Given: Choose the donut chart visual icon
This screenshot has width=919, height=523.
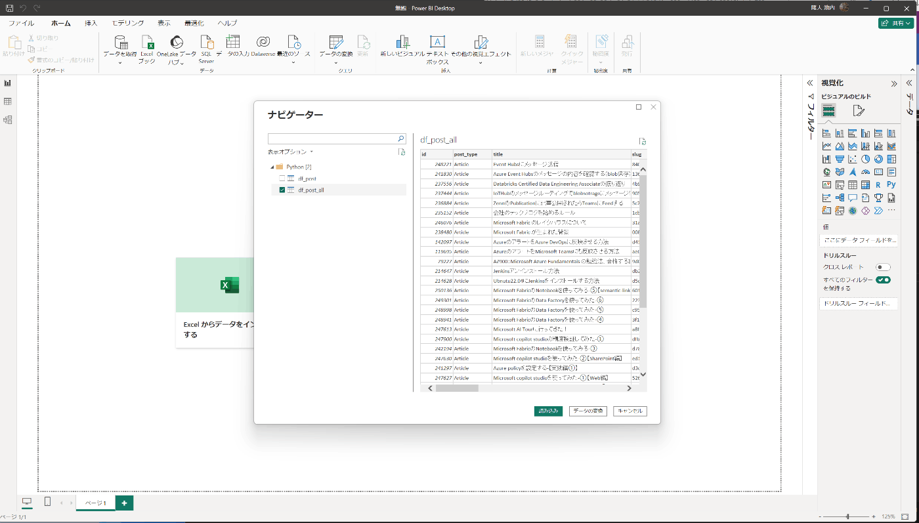Looking at the screenshot, I should (x=878, y=159).
